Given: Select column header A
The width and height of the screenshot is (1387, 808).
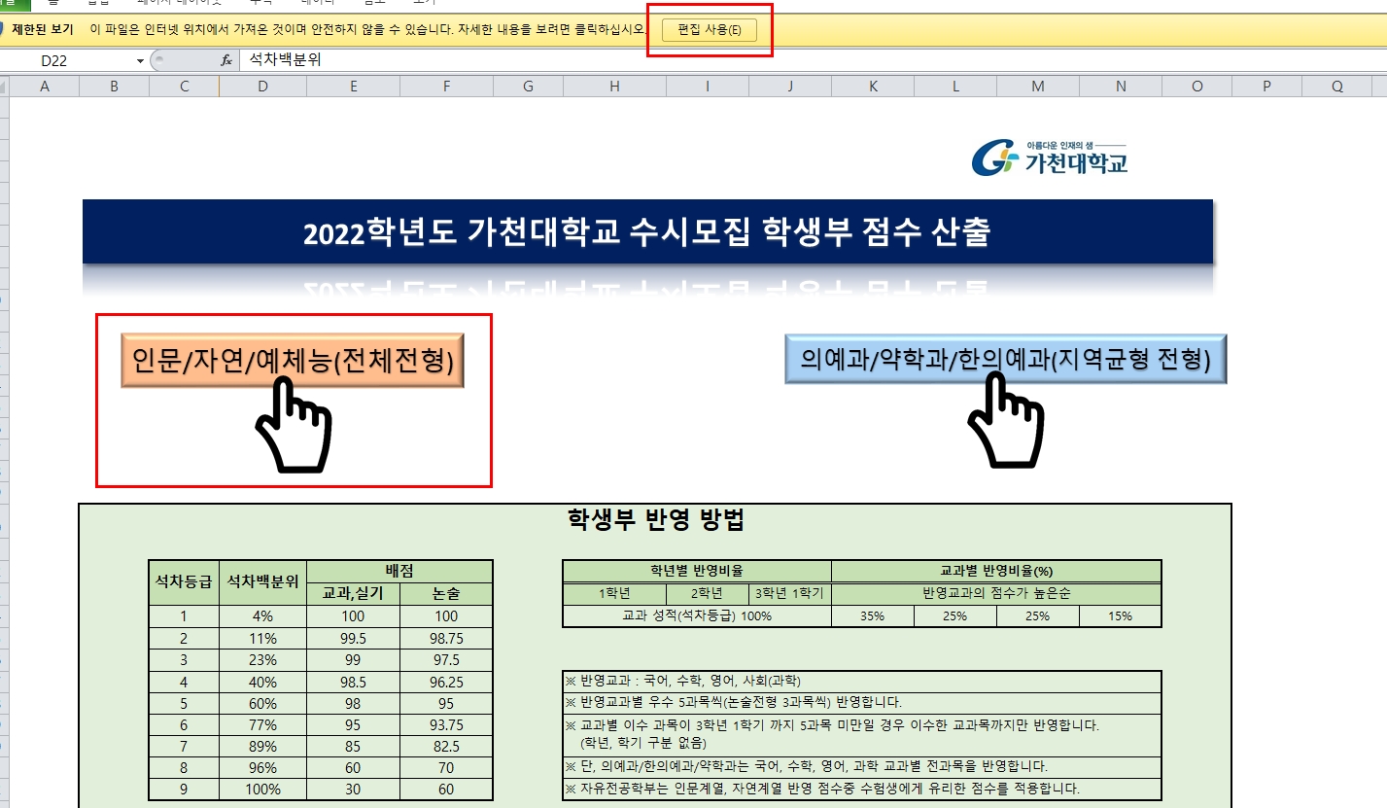Looking at the screenshot, I should (45, 87).
